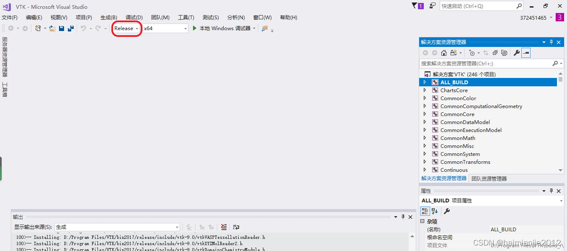Click the 372451465 account name
Image resolution: width=567 pixels, height=251 pixels.
(533, 18)
